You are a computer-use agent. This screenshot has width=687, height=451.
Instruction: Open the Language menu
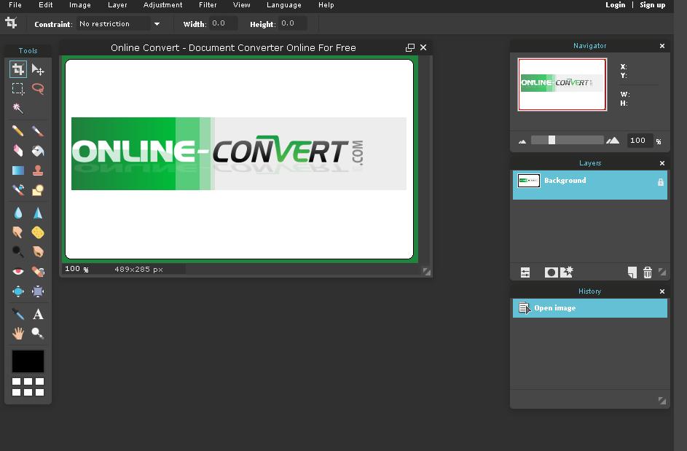pos(284,5)
